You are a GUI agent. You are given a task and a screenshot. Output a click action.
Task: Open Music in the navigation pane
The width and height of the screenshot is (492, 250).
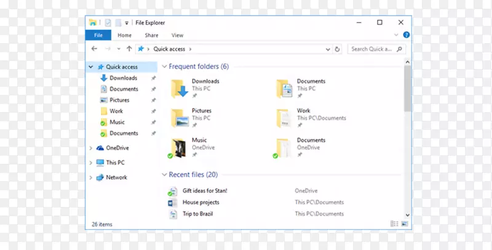[x=117, y=122]
